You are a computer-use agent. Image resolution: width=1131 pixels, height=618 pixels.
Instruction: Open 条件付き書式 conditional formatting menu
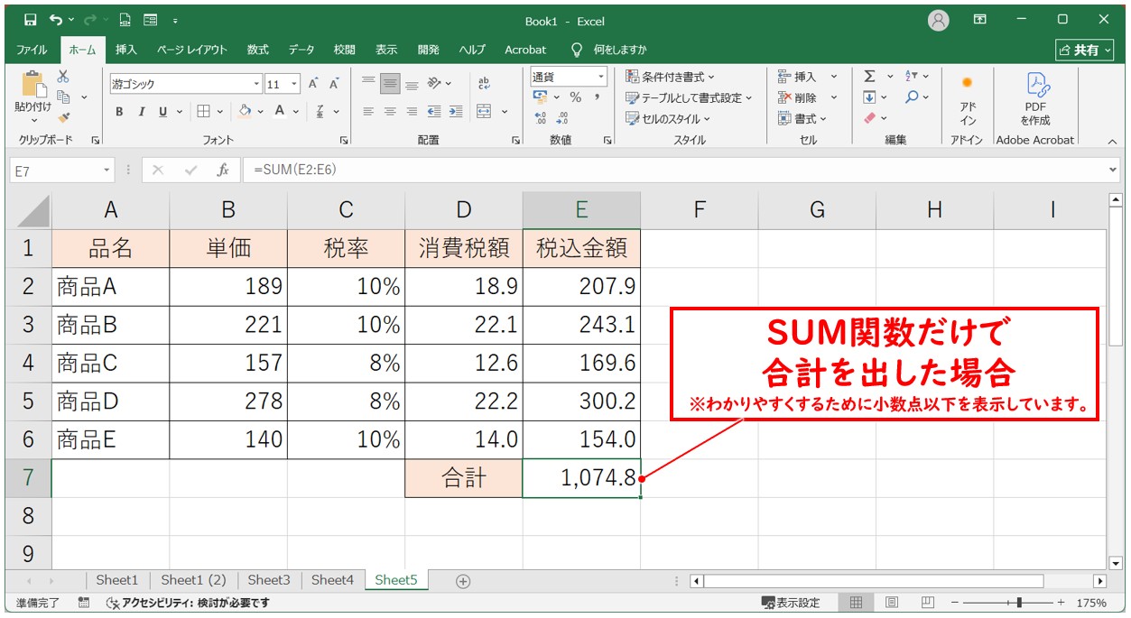670,78
